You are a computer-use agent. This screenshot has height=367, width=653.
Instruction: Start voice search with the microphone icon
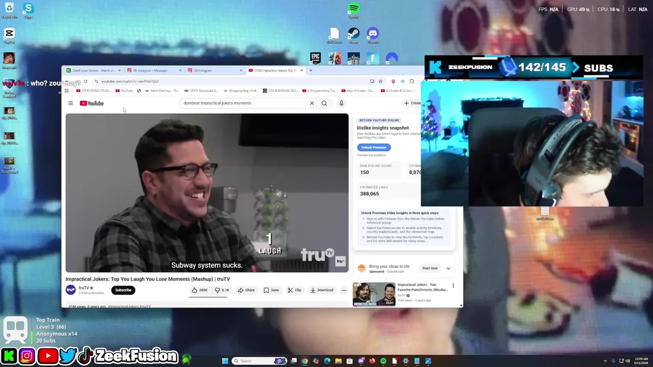341,103
